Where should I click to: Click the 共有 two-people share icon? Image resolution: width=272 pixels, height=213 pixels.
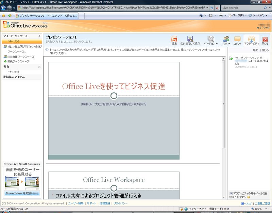[x=226, y=39]
